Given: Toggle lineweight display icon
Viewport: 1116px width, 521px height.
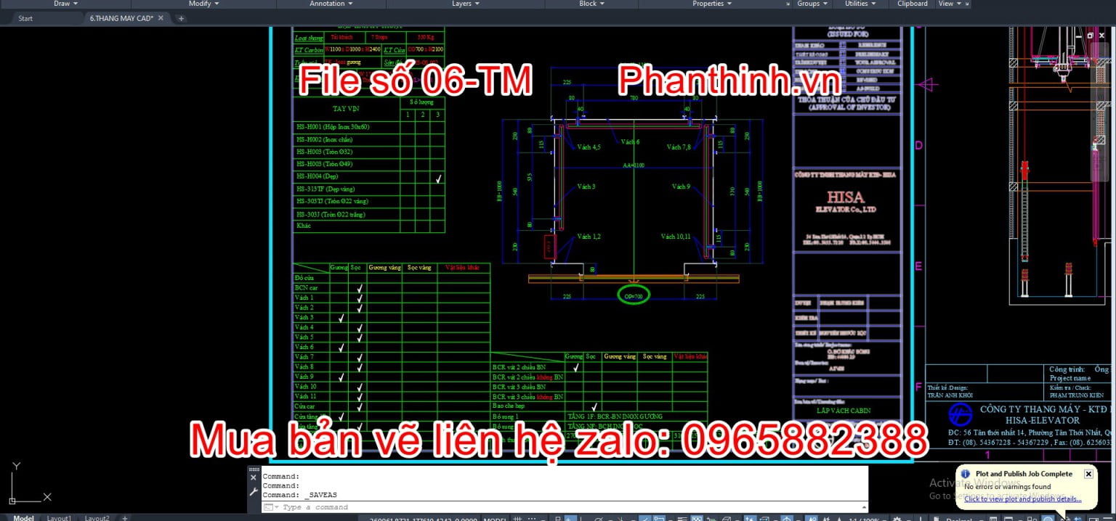Looking at the screenshot, I should coord(683,517).
